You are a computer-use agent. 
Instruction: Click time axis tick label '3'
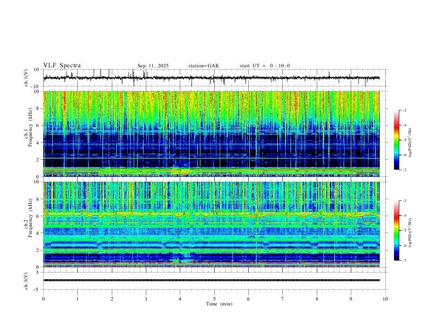tap(146, 299)
